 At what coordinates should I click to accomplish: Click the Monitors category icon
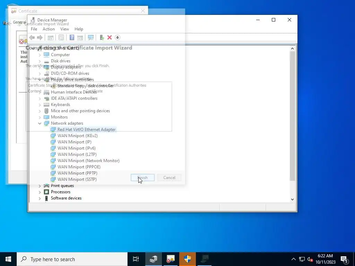click(46, 117)
